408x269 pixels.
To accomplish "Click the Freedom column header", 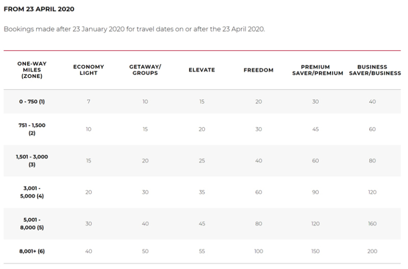I will click(x=258, y=70).
